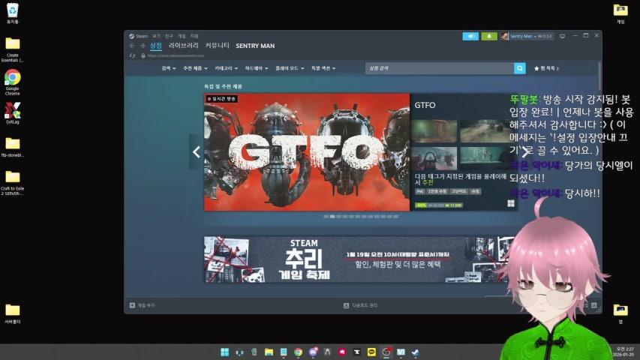The image size is (640, 360).
Task: Expand the 추천 제품 store dropdown
Action: pyautogui.click(x=195, y=68)
